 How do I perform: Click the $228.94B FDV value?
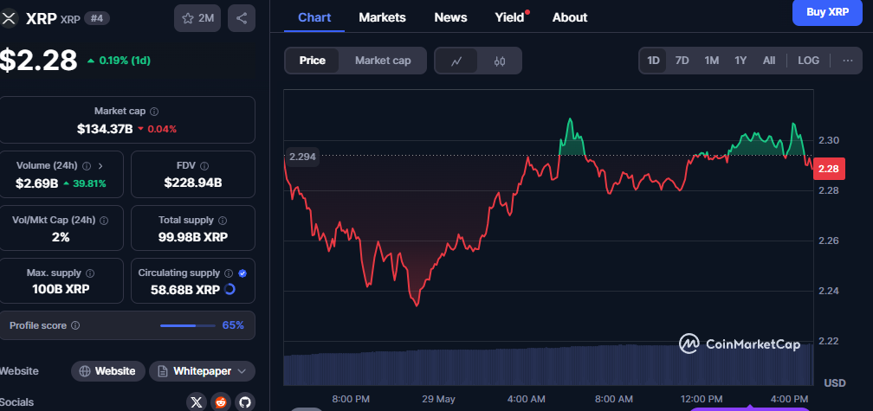coord(193,183)
